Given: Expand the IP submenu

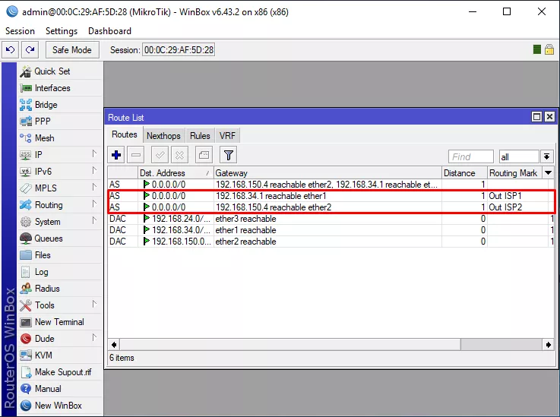Looking at the screenshot, I should (94, 154).
